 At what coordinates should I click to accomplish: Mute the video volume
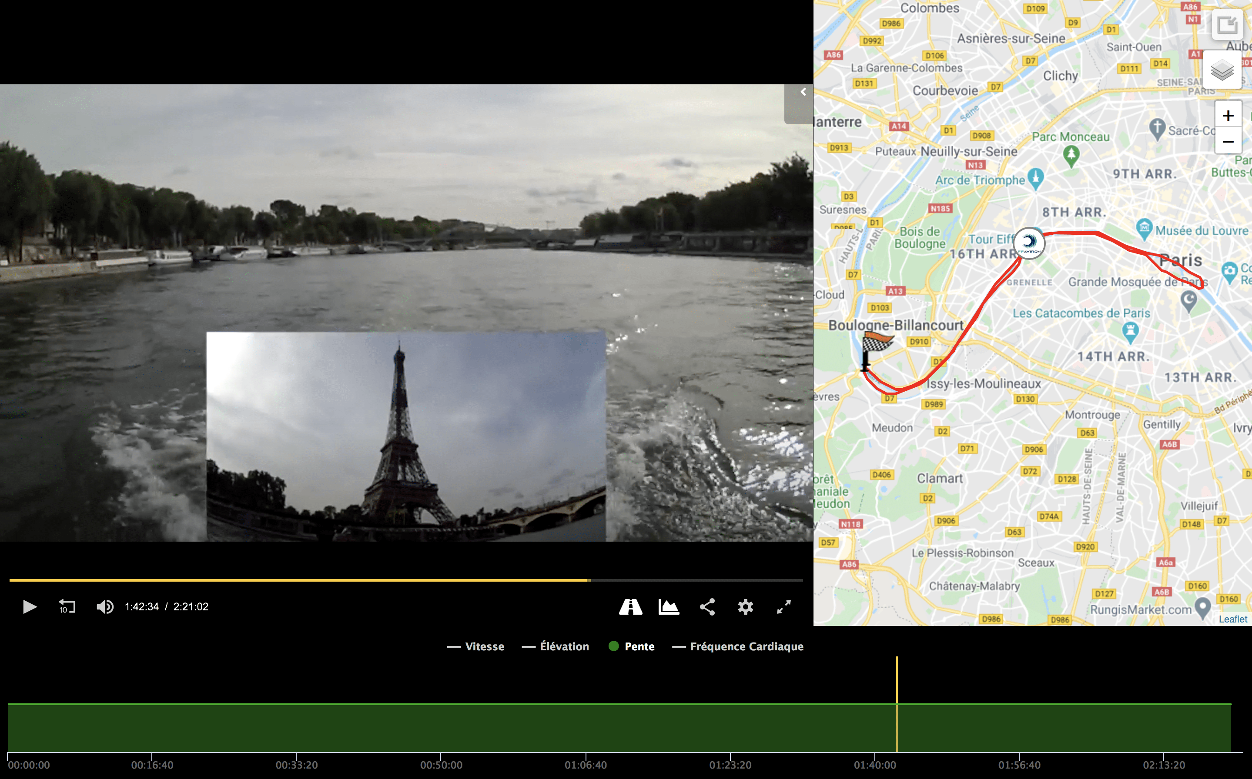click(x=105, y=606)
